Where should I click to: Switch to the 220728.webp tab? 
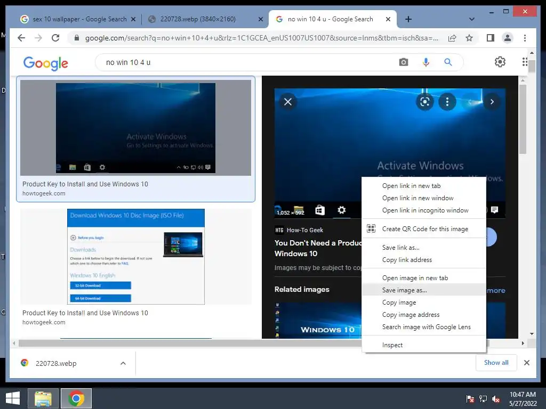coord(205,20)
